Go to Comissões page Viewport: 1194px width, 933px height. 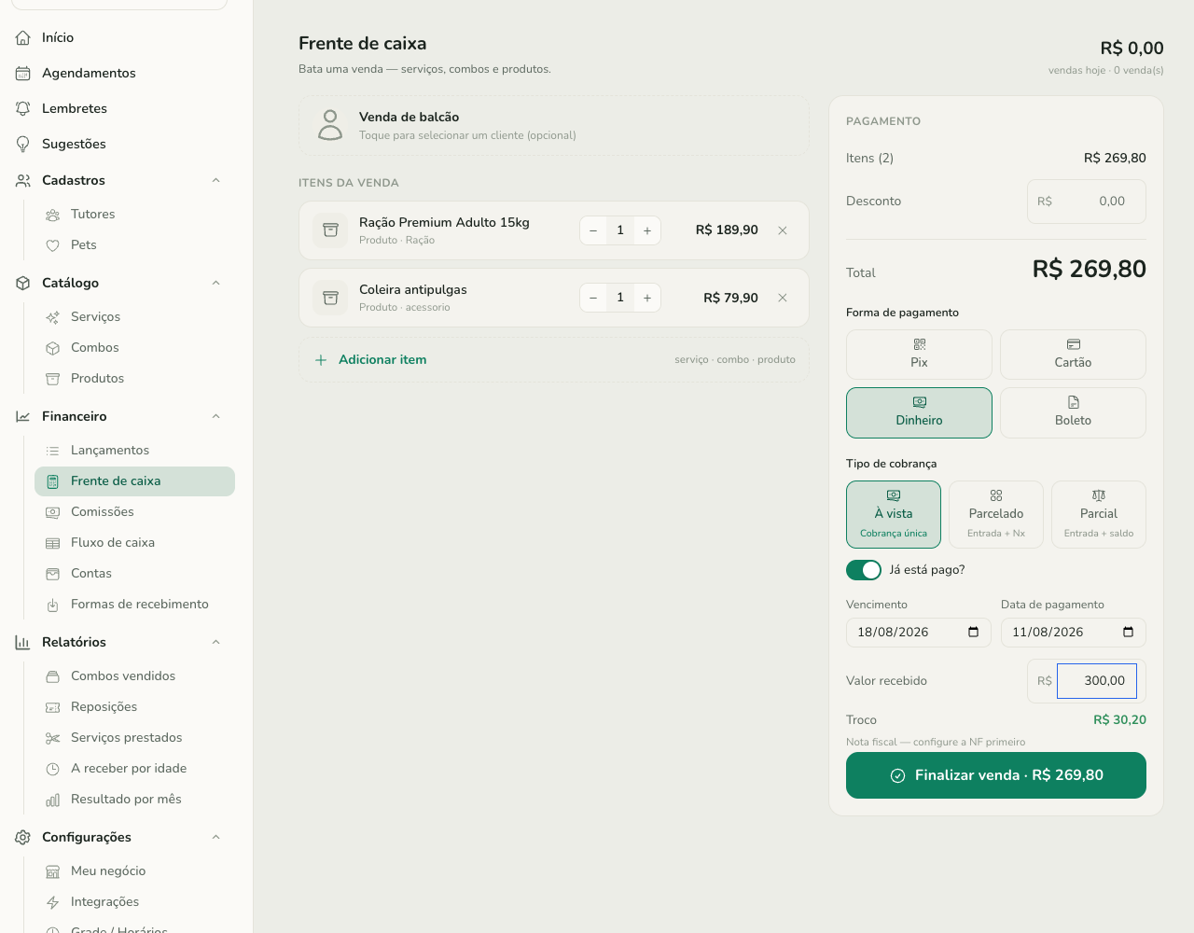134,512
